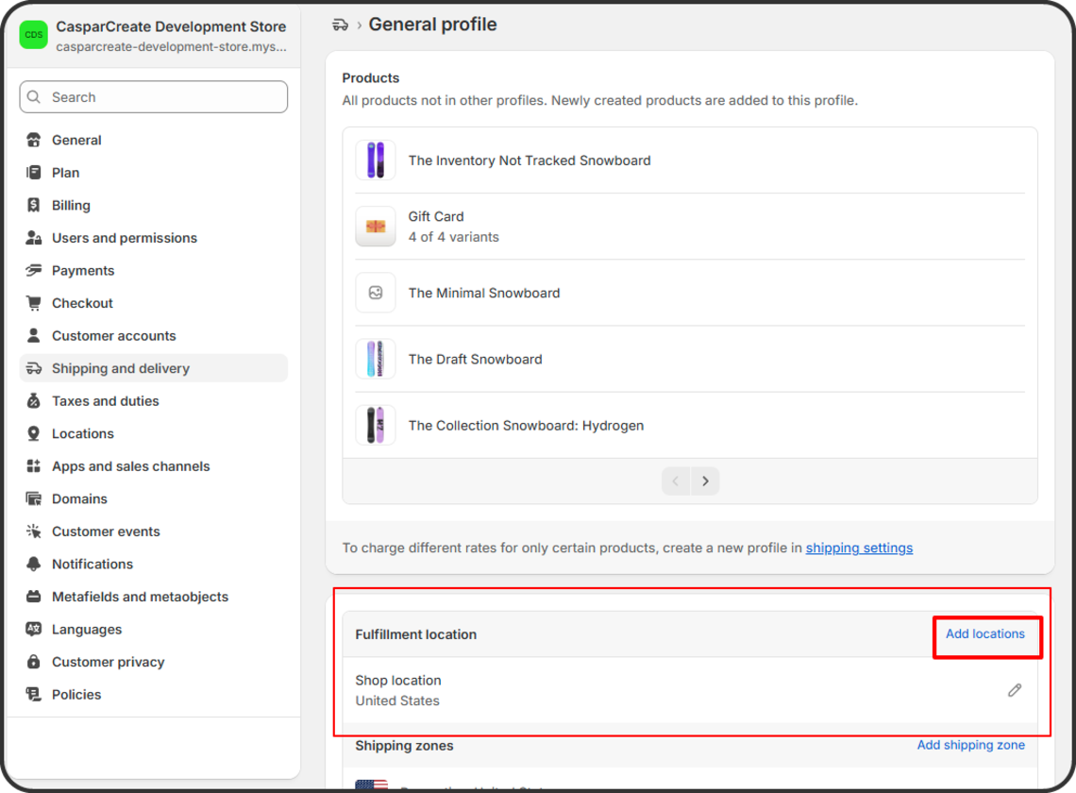Click the Billing dollar icon in sidebar
Image resolution: width=1076 pixels, height=793 pixels.
click(34, 205)
